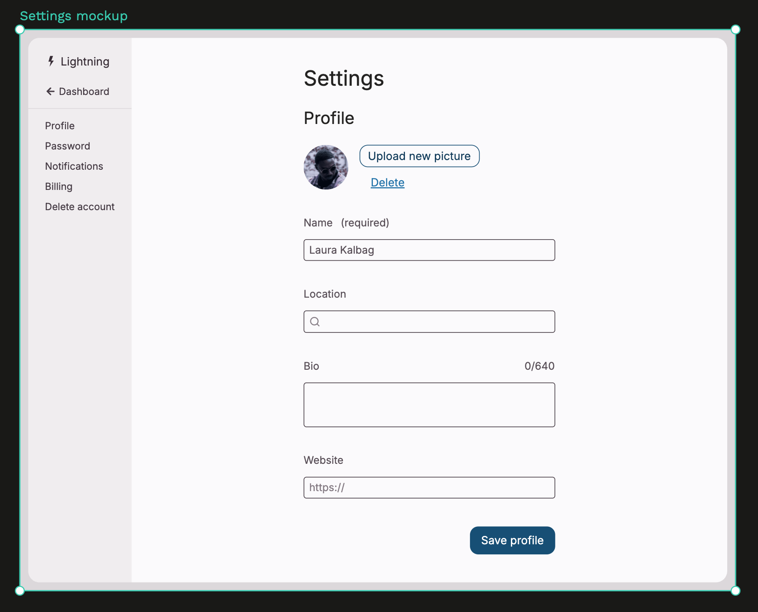Click into the Location search field

tap(429, 322)
